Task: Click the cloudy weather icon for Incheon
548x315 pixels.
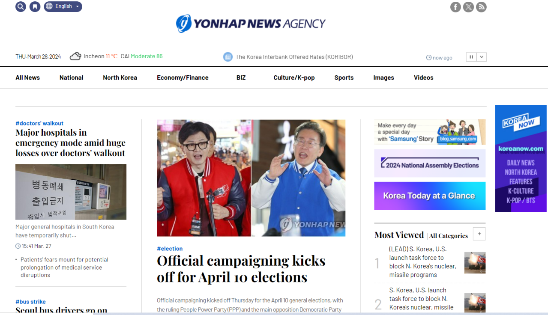Action: pos(75,56)
